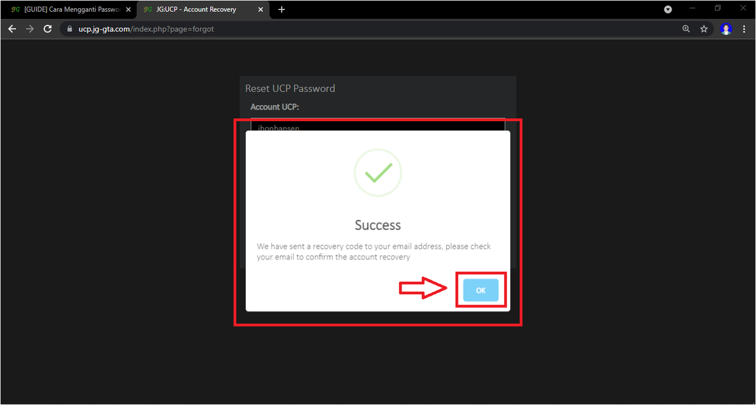The width and height of the screenshot is (756, 405).
Task: Go back to the previous page
Action: [x=12, y=28]
